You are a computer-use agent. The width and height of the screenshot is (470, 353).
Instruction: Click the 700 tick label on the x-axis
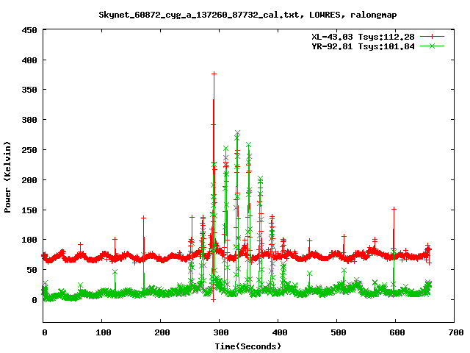[455, 332]
